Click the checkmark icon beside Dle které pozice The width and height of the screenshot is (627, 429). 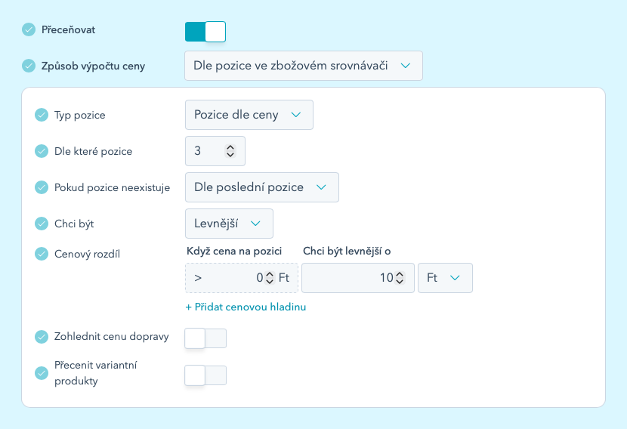42,151
